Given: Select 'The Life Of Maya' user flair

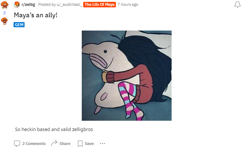Looking at the screenshot, I should (x=99, y=5).
